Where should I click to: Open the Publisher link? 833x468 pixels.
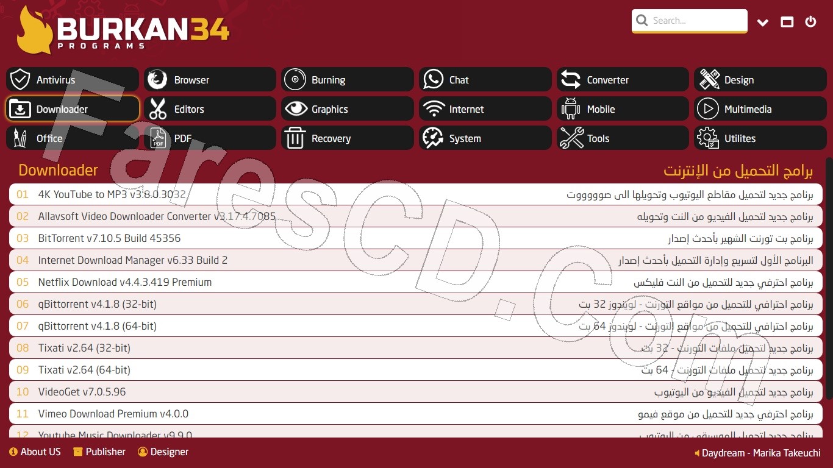pos(99,452)
